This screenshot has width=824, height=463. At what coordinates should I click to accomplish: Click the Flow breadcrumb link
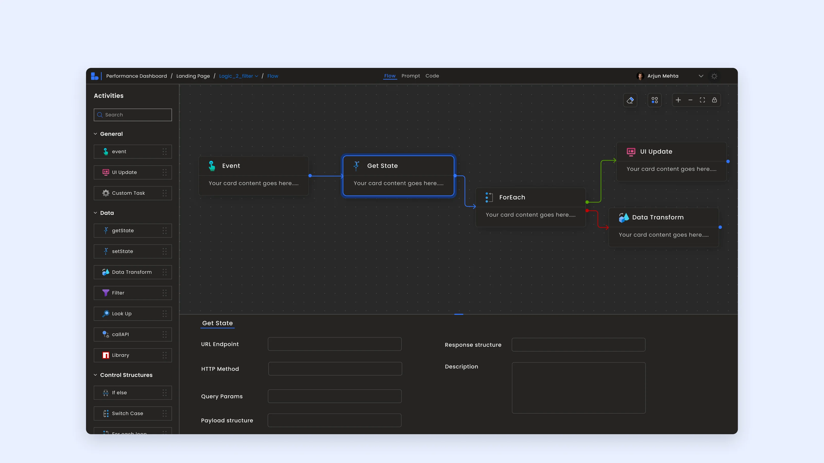coord(272,76)
